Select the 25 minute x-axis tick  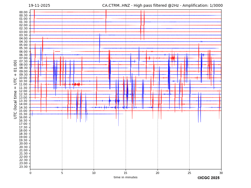pos(189,173)
